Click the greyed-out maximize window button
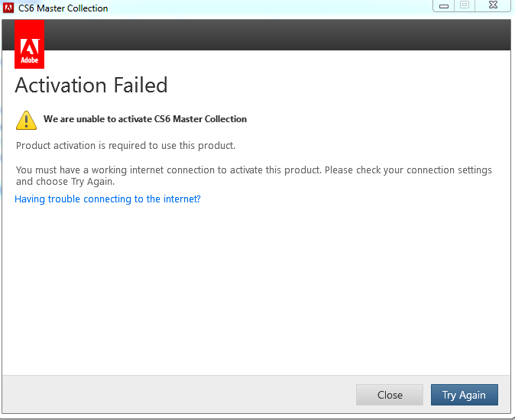This screenshot has height=420, width=515. [x=465, y=6]
